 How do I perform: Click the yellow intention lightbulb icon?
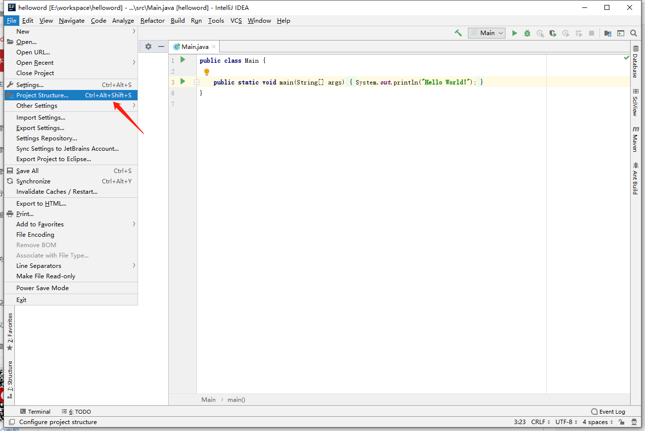coord(207,72)
